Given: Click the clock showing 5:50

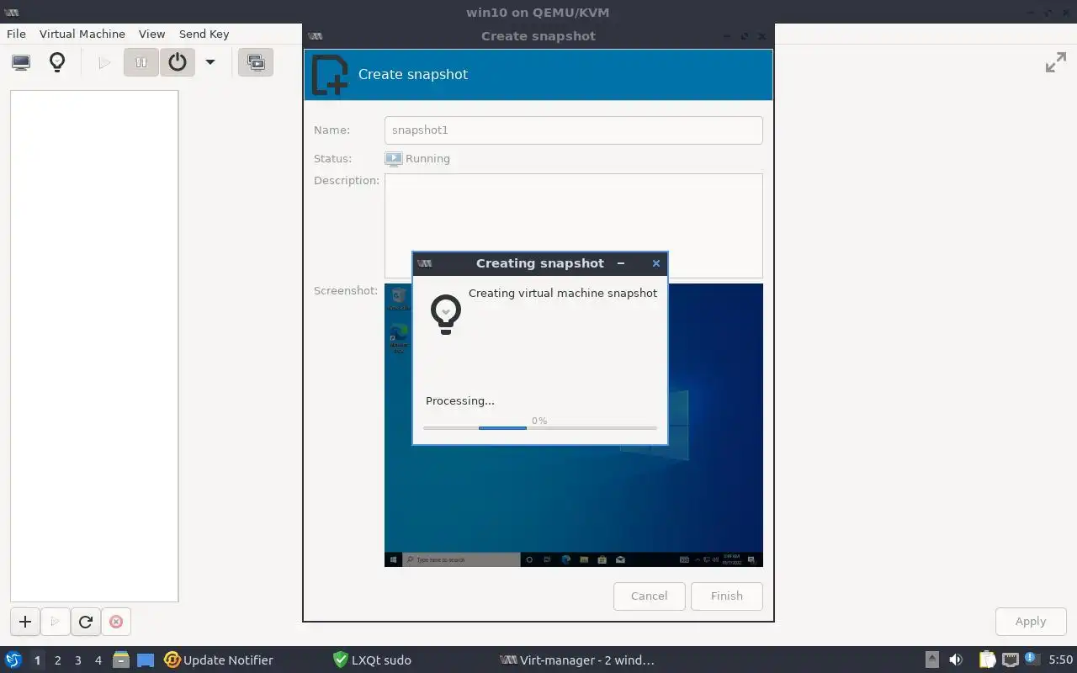Looking at the screenshot, I should (1060, 660).
